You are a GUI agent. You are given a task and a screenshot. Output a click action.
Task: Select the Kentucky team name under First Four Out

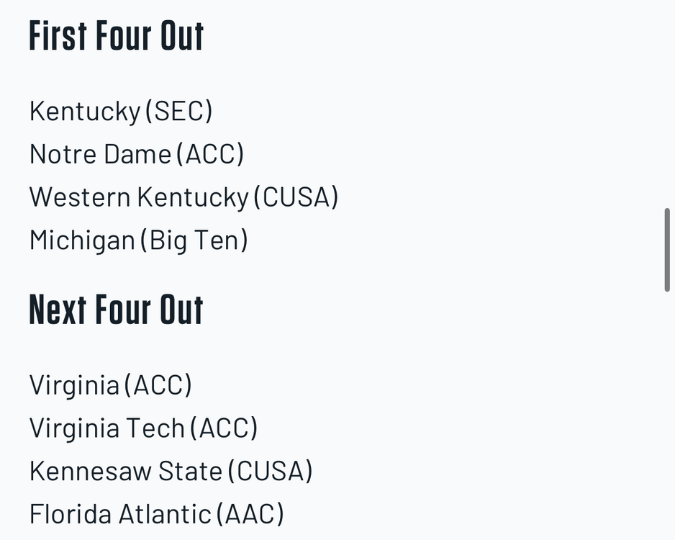(x=85, y=112)
